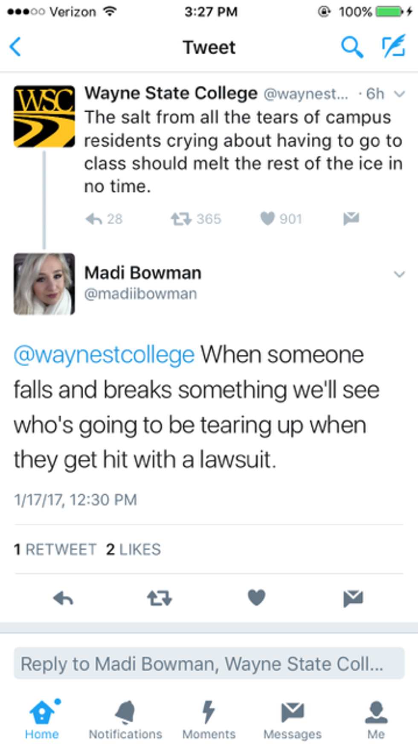Send Madi Bowman's tweet via direct message
This screenshot has height=745, width=418.
click(353, 598)
